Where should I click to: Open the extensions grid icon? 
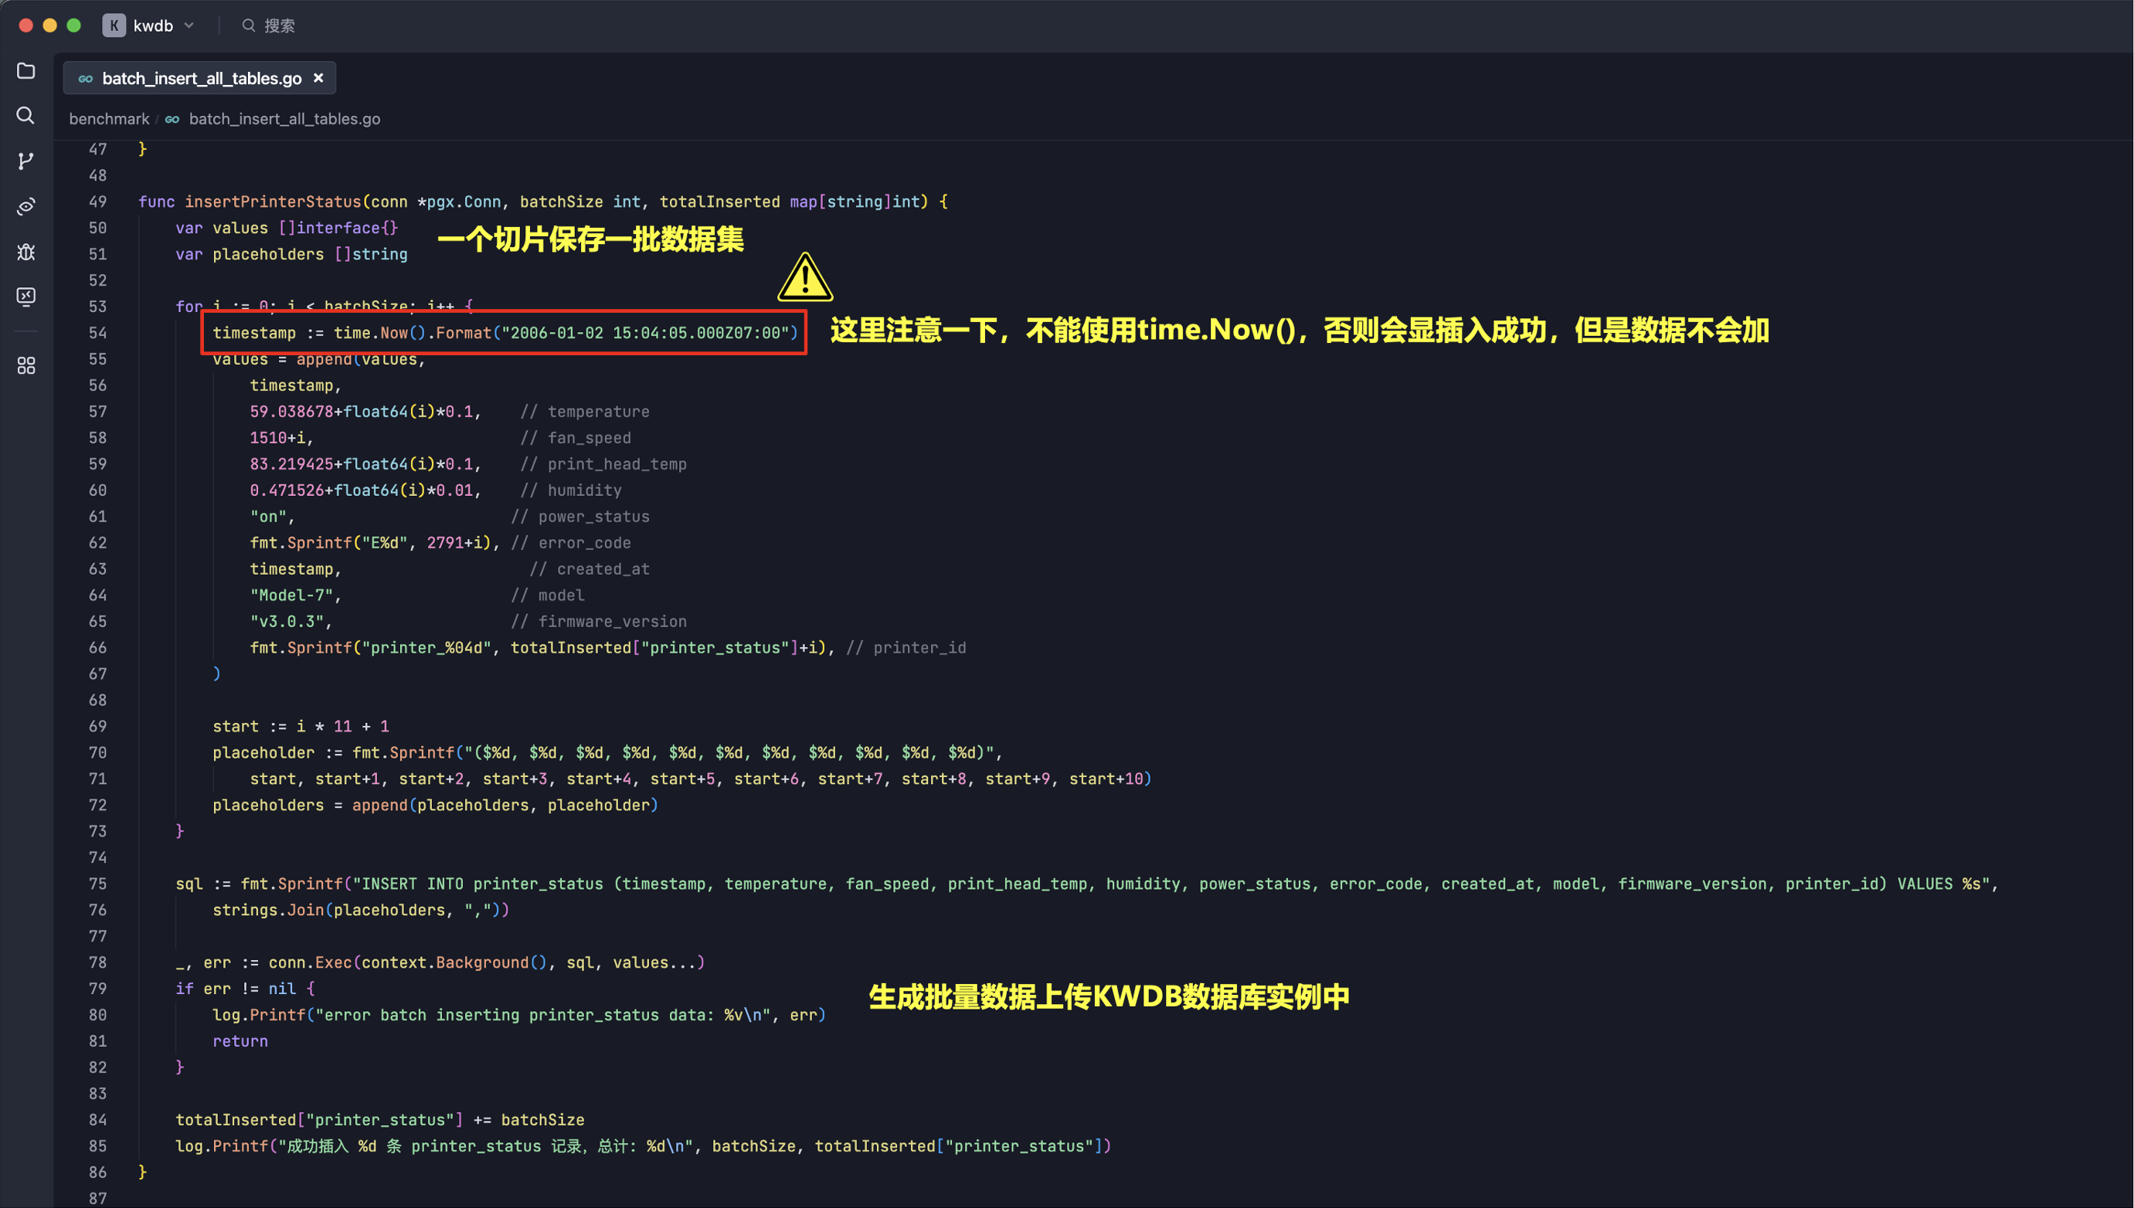(25, 365)
